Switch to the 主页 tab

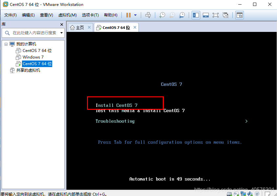pos(80,28)
